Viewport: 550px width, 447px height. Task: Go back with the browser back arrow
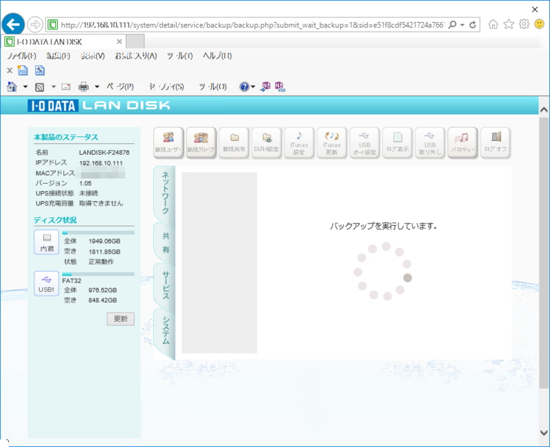[x=13, y=25]
